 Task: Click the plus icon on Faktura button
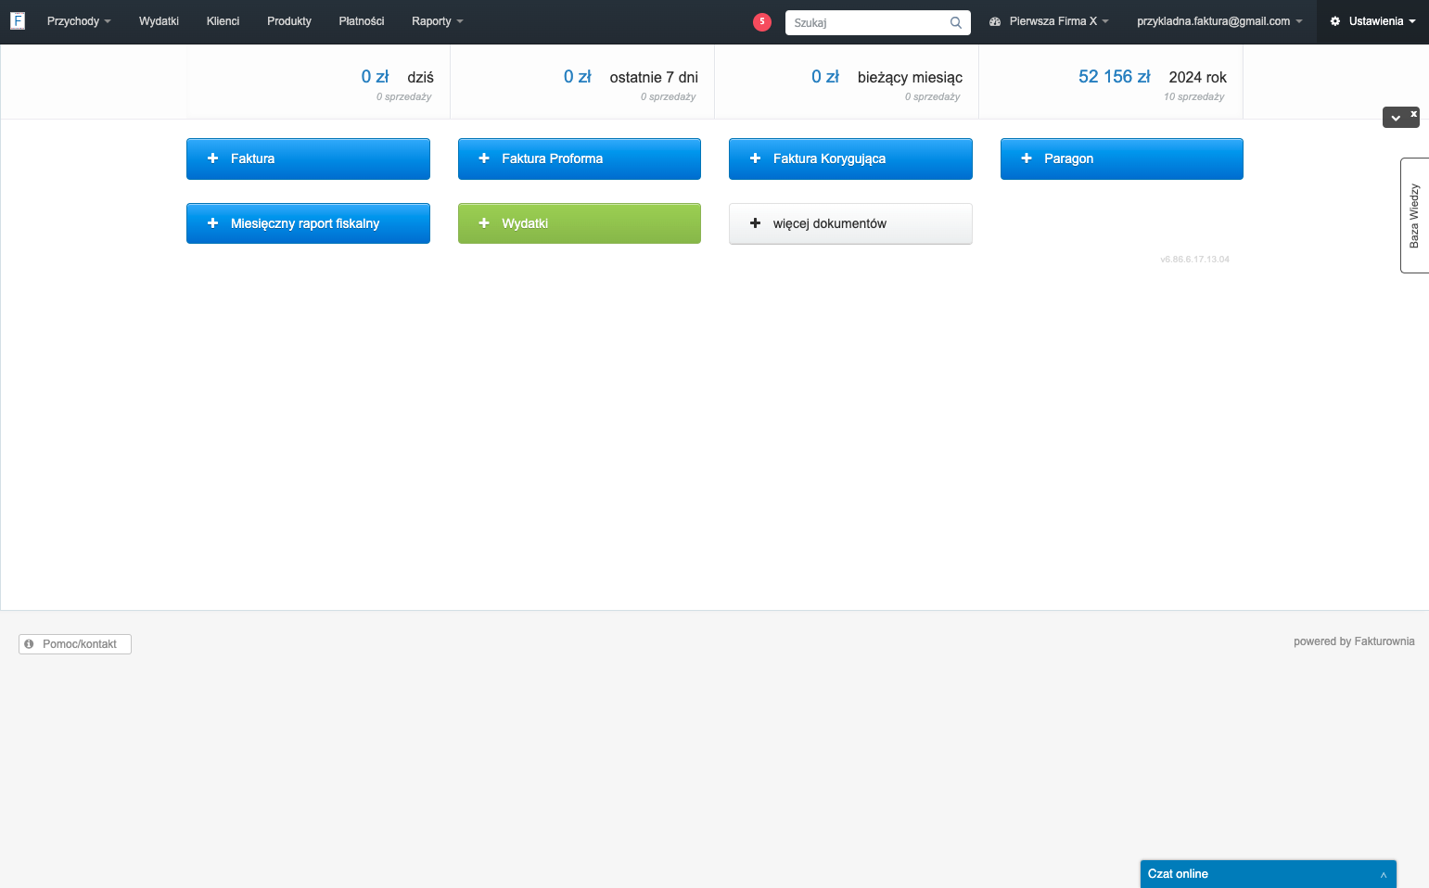coord(212,159)
